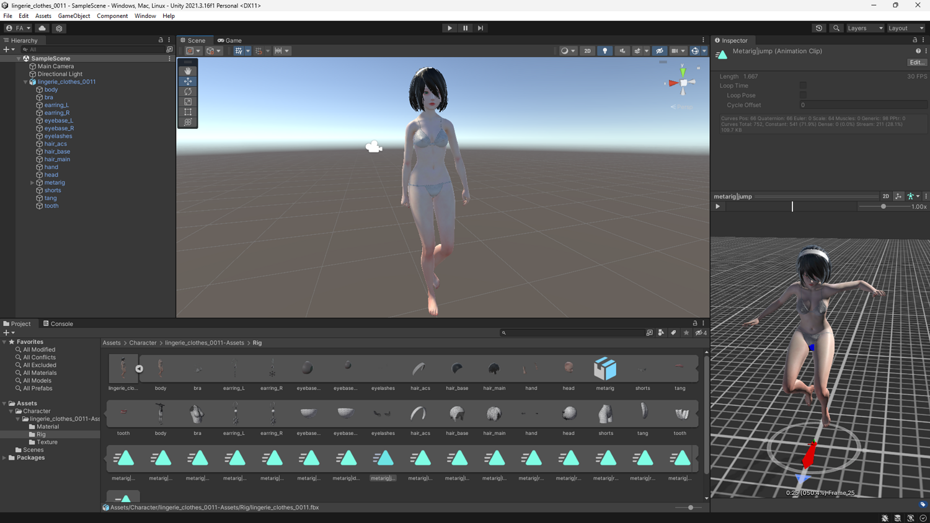Viewport: 930px width, 523px height.
Task: Select the Scale tool
Action: [188, 102]
